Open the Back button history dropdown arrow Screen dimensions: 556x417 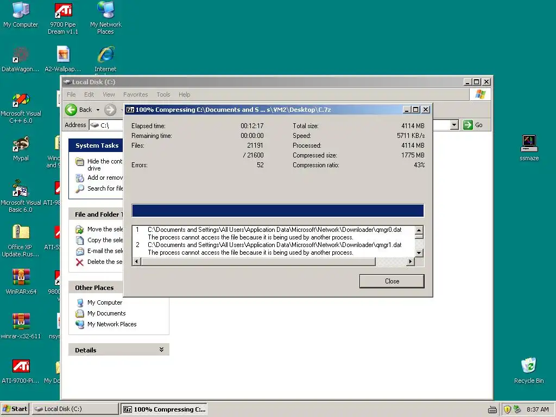[x=98, y=110]
